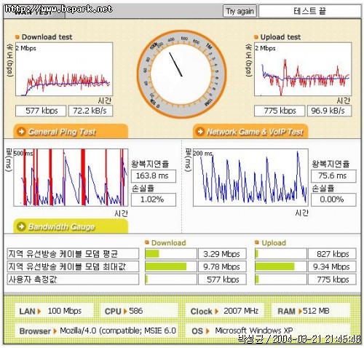This screenshot has width=364, height=348.
Task: Open the Bandwidth Gauge tab
Action: pos(71,226)
